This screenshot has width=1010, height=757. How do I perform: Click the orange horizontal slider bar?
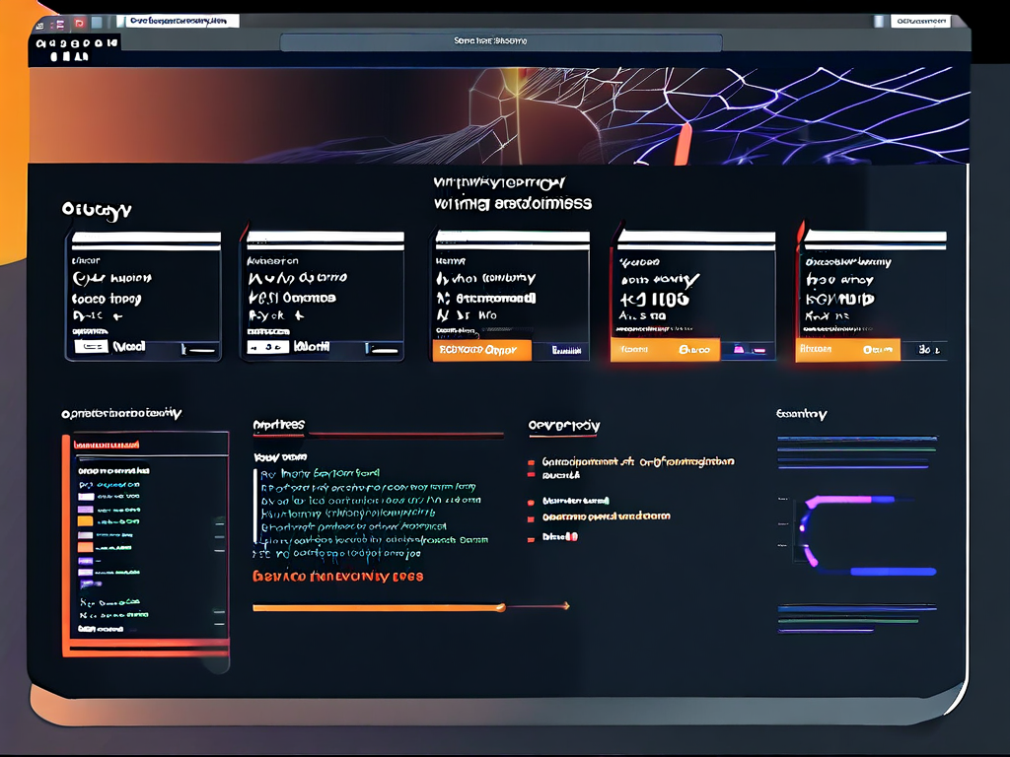[379, 608]
